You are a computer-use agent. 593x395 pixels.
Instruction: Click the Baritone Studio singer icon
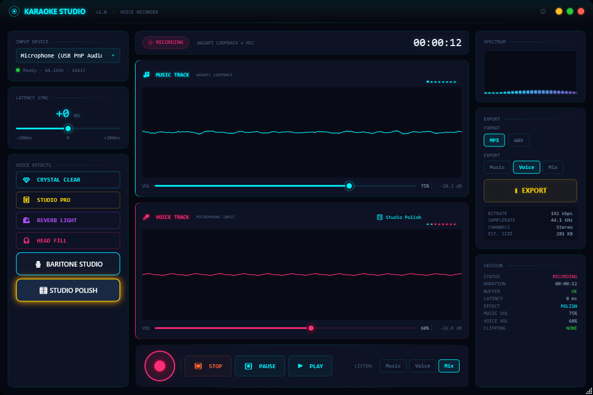[x=38, y=264]
